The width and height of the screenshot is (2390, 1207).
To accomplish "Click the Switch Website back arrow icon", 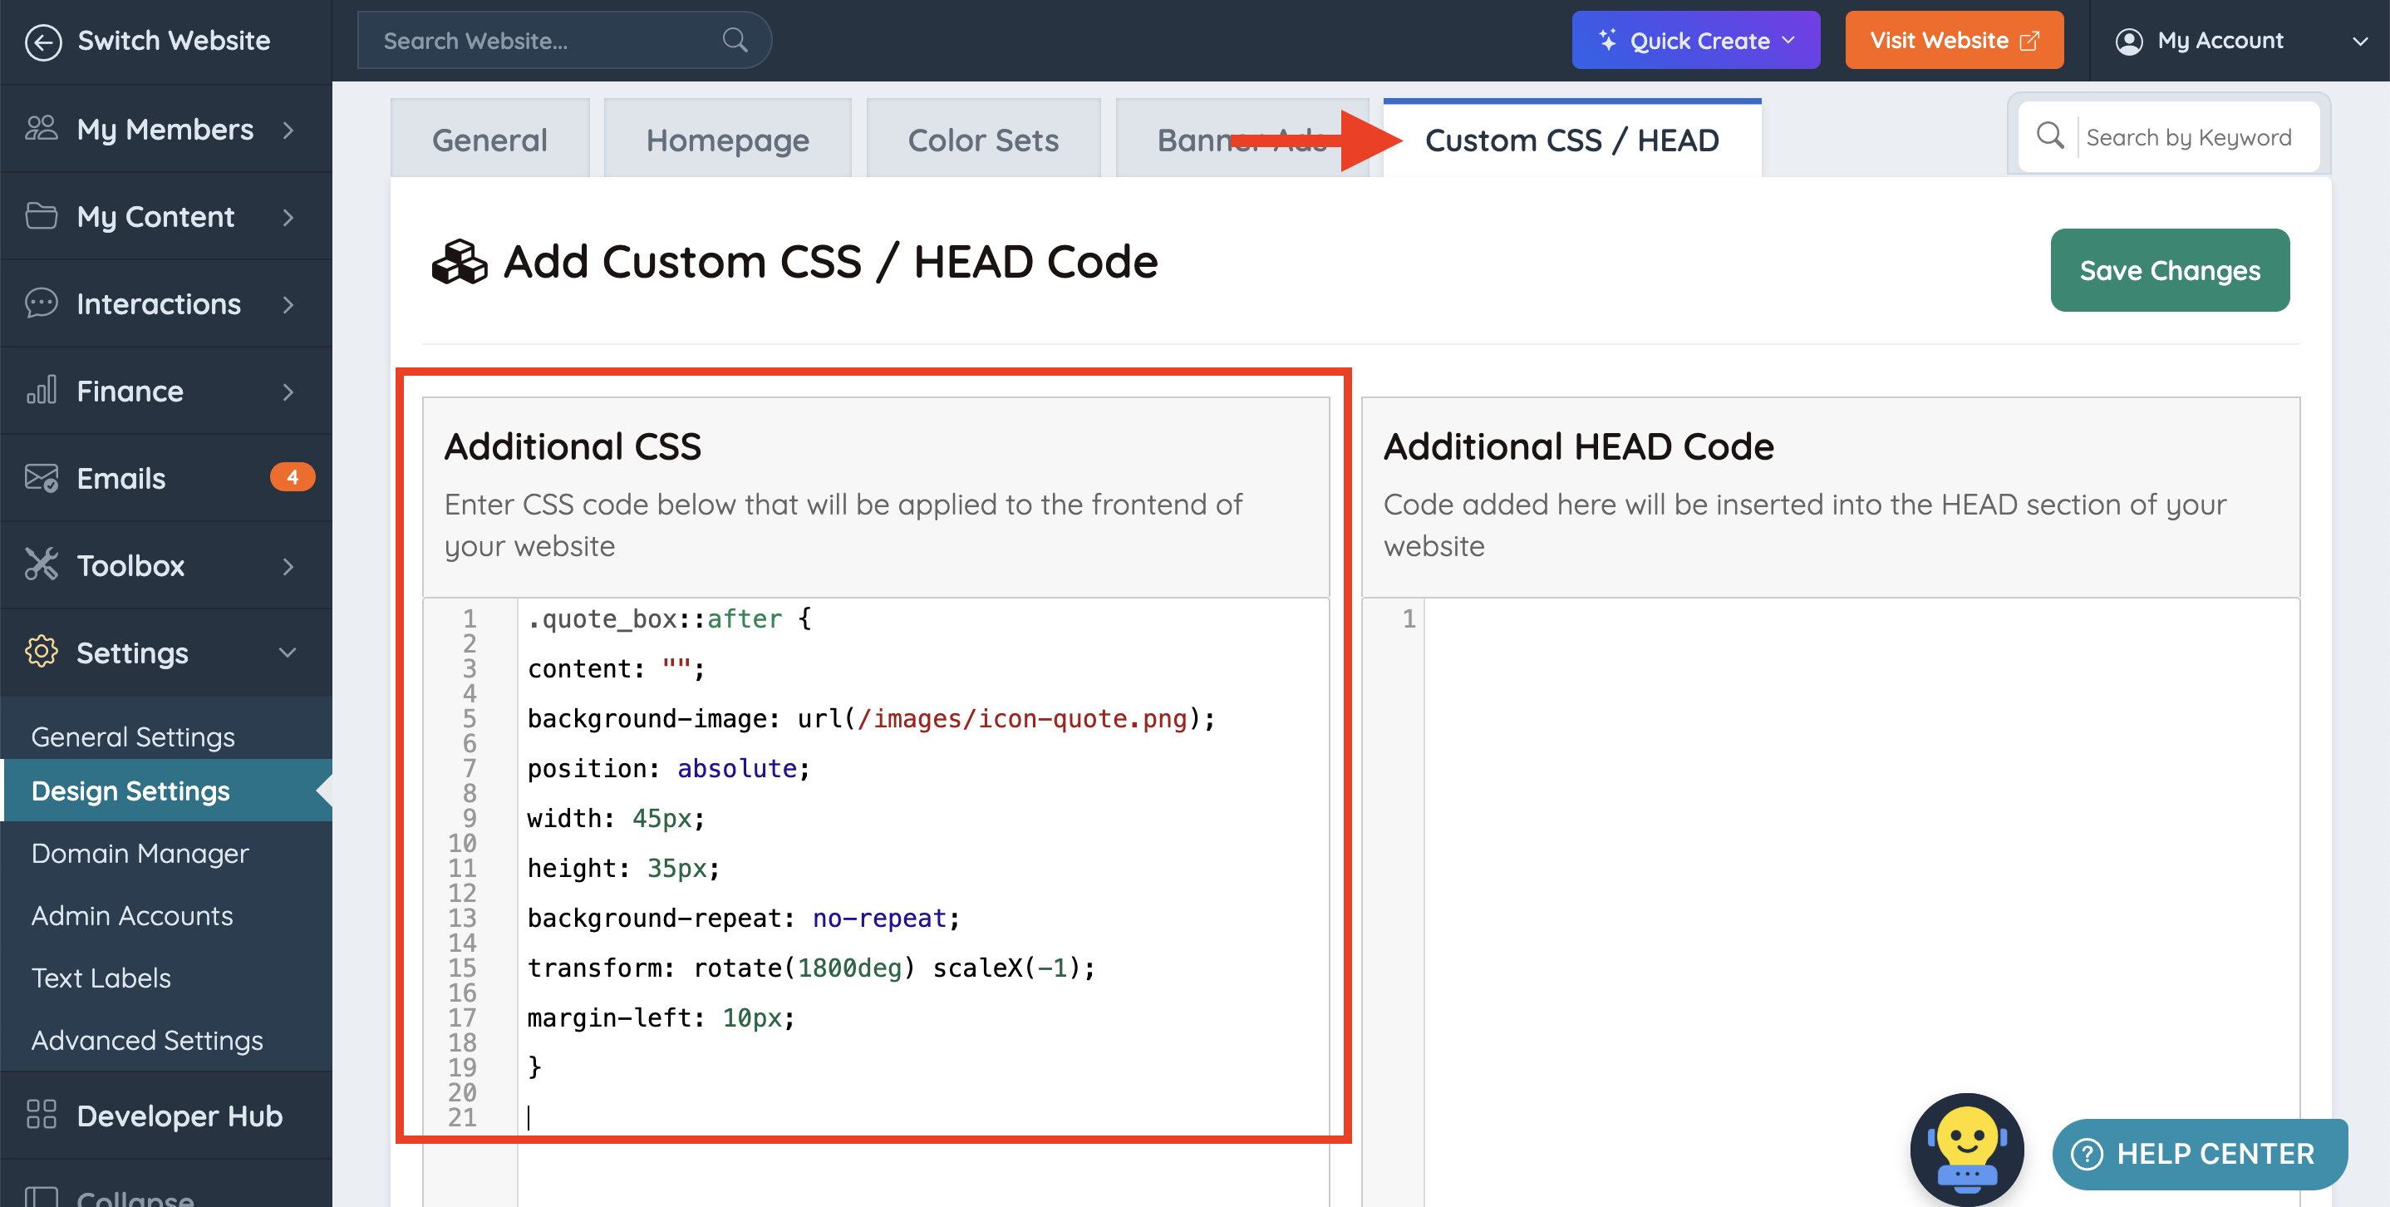I will 42,41.
